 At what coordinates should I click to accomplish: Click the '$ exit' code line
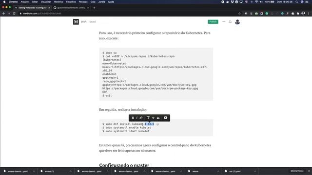(107, 95)
